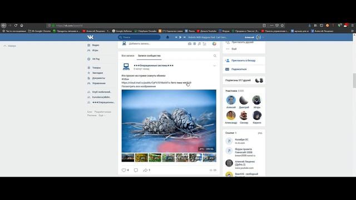
Task: Attach a video with the film icon
Action: point(195,44)
